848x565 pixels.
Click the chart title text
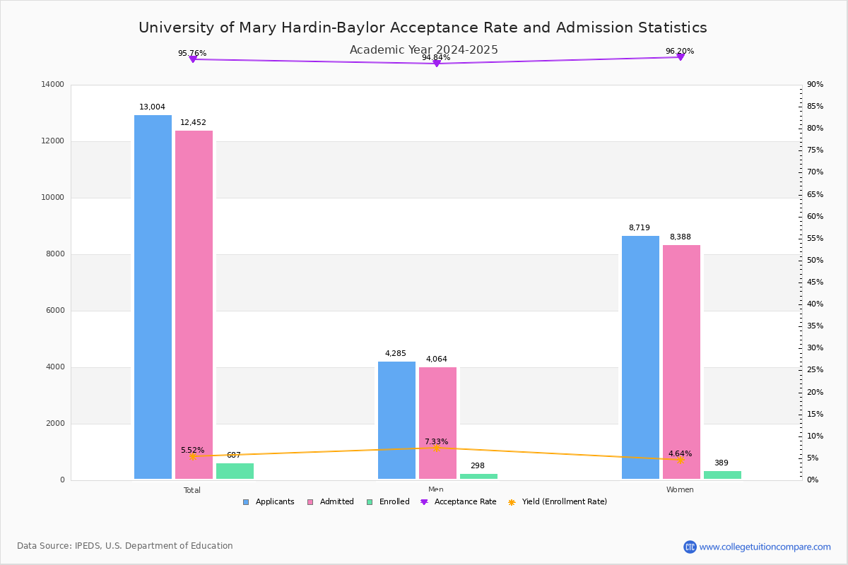click(x=423, y=28)
